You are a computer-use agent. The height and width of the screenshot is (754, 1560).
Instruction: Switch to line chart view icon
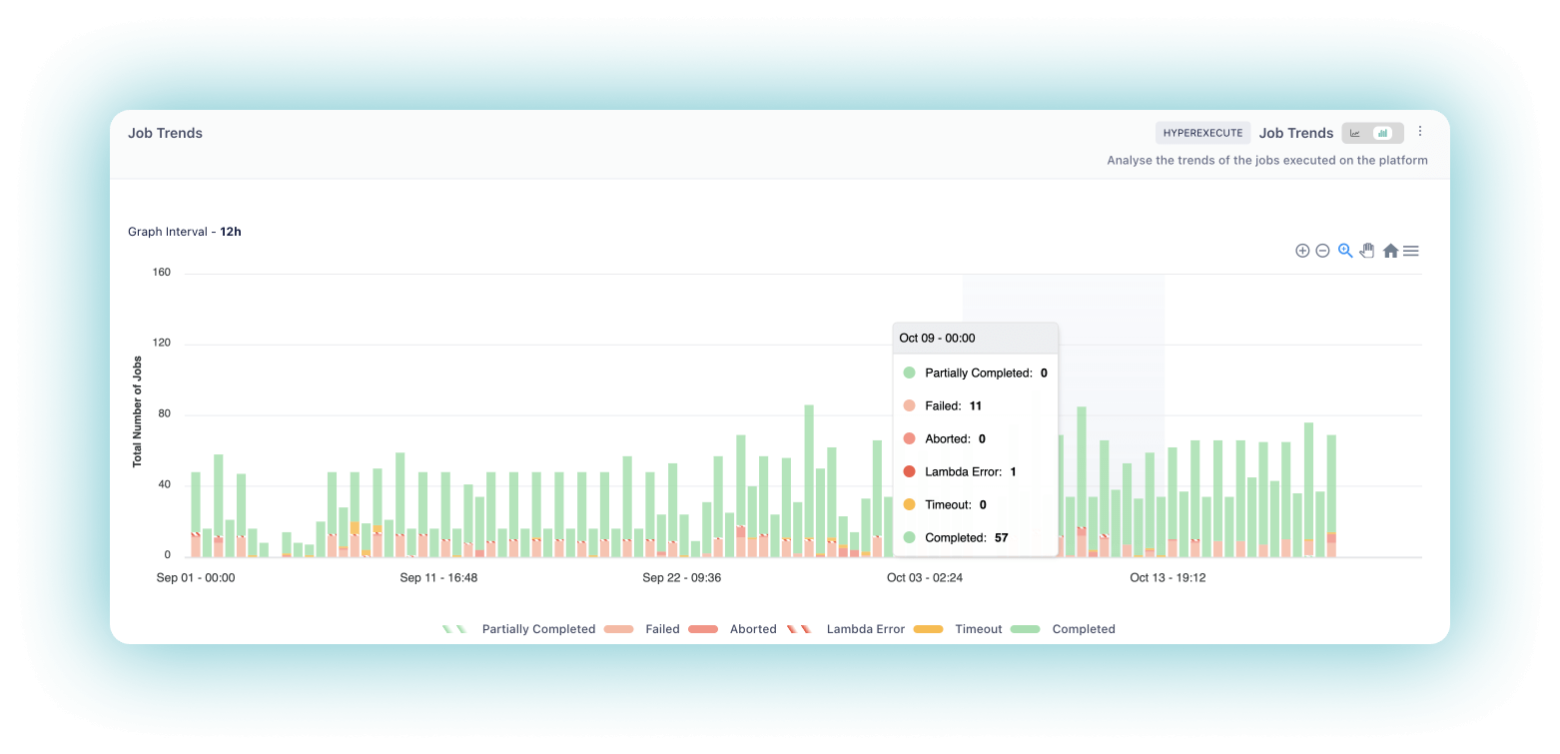tap(1355, 133)
